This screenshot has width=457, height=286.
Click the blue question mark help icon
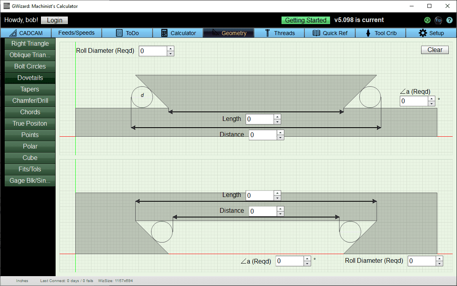coord(450,20)
